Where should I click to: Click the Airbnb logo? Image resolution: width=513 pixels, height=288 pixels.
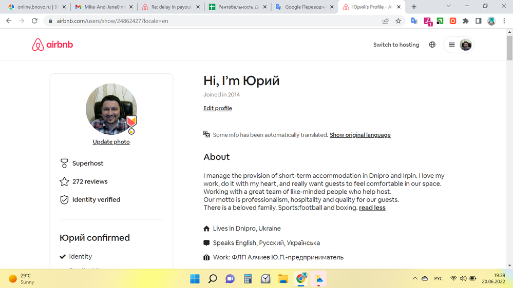click(52, 45)
